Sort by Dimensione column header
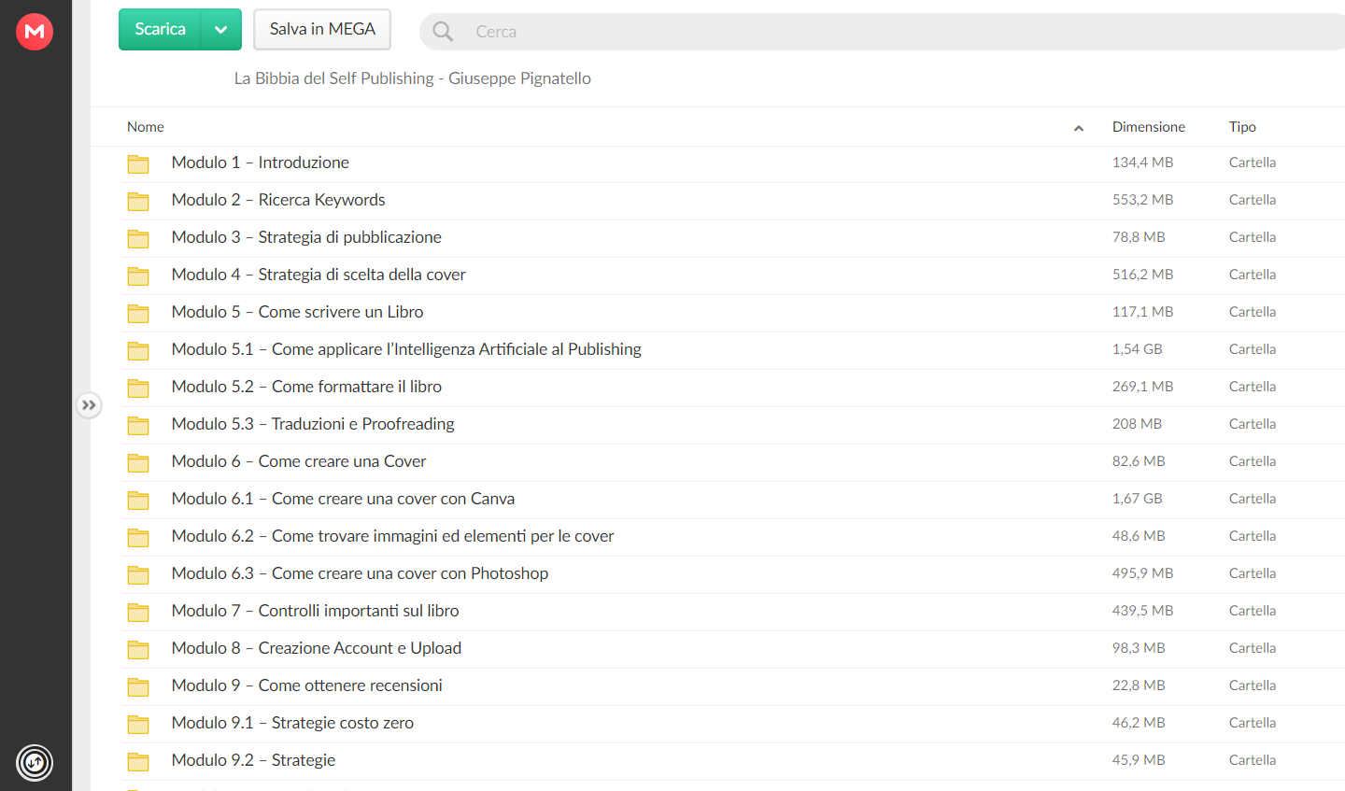The width and height of the screenshot is (1345, 791). 1149,127
